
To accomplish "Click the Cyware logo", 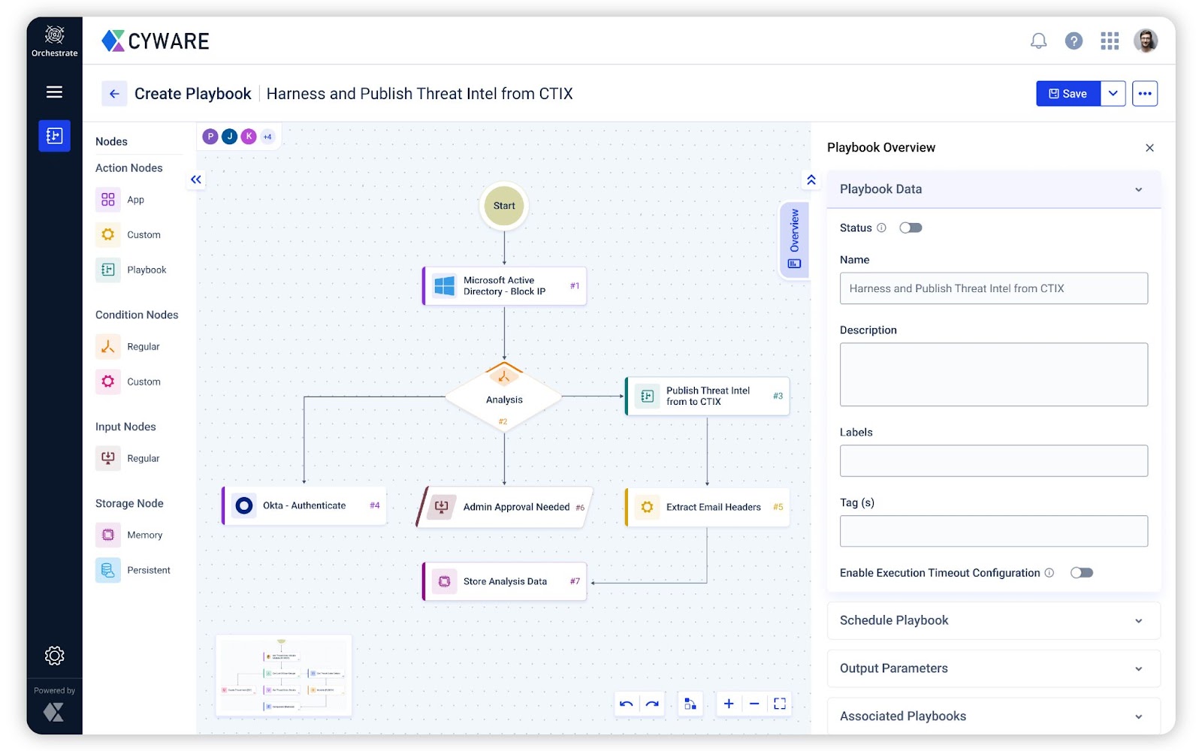I will [x=156, y=41].
